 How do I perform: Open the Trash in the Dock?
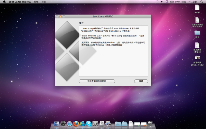(150, 124)
